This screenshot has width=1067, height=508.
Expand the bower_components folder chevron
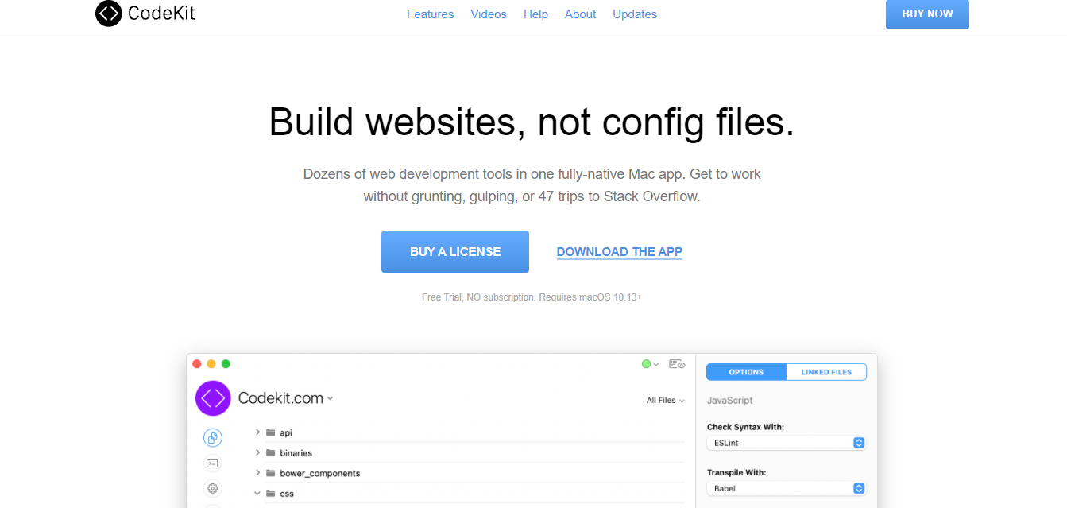[257, 473]
